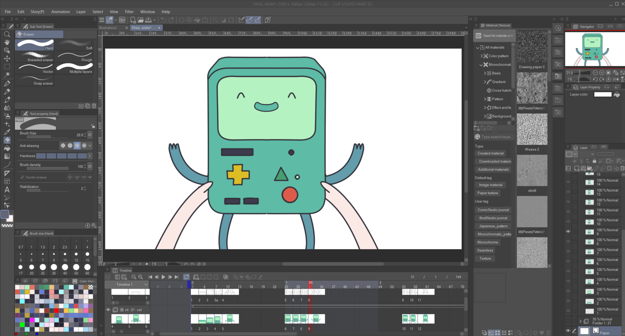The height and width of the screenshot is (336, 625).
Task: Enable the Vector eraser checkbox
Action: tap(22, 177)
